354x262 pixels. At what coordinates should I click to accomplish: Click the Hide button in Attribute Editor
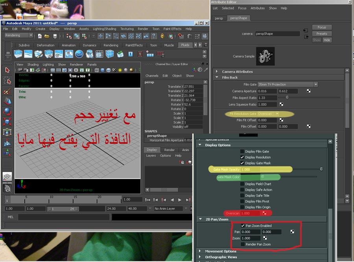[327, 40]
